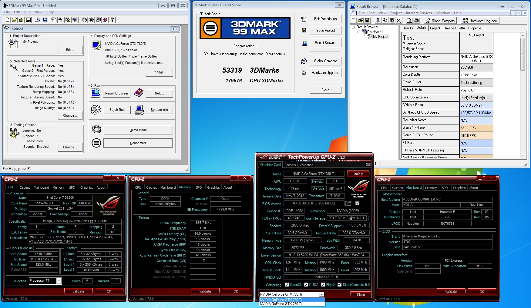Click the Benchmark striped-circle icon in 3DMark toolbar
Image resolution: width=531 pixels, height=308 pixels.
click(91, 20)
